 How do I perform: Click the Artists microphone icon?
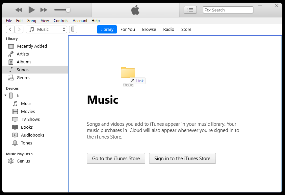tap(11, 54)
